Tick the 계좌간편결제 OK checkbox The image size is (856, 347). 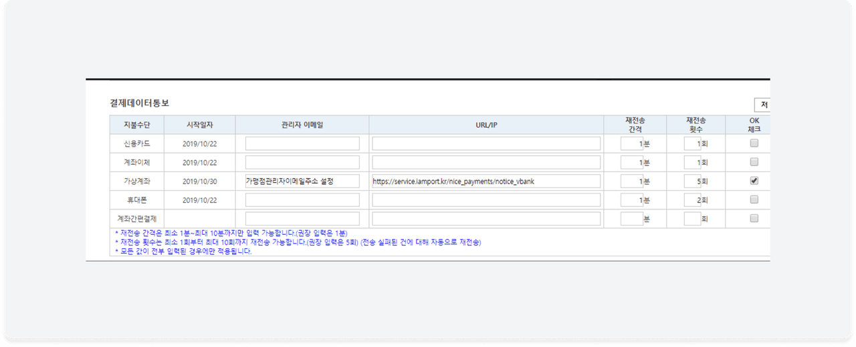click(754, 218)
